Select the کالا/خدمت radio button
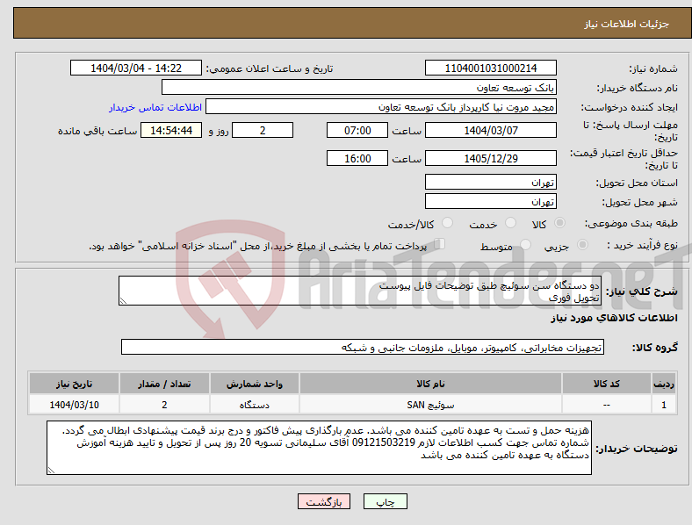The width and height of the screenshot is (692, 525). [x=447, y=223]
